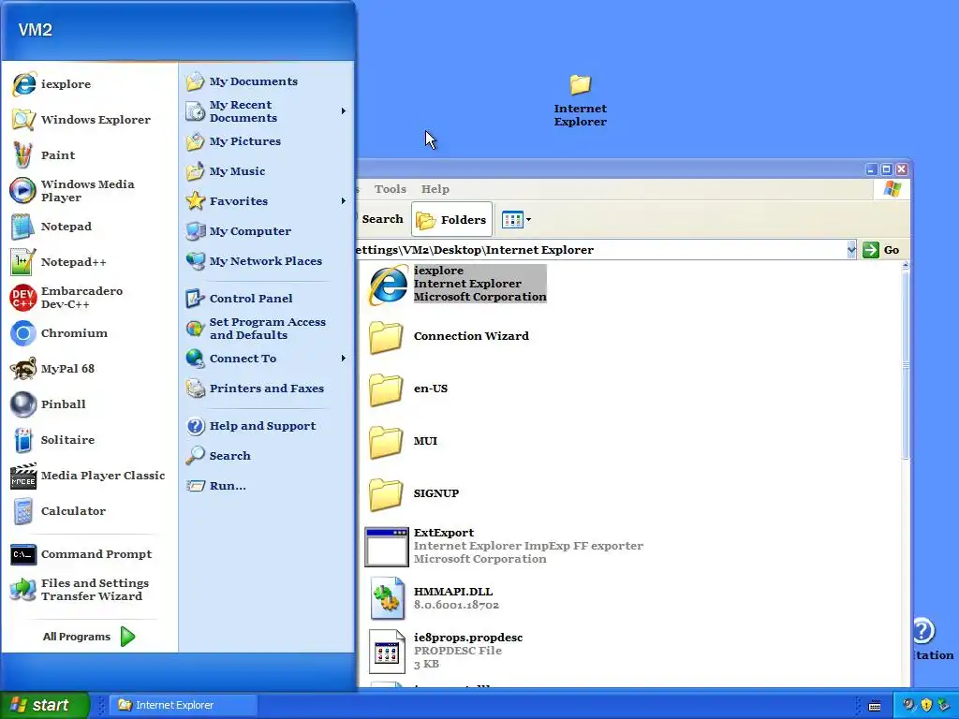
Task: Start Files and Settings Transfer Wizard
Action: [89, 590]
